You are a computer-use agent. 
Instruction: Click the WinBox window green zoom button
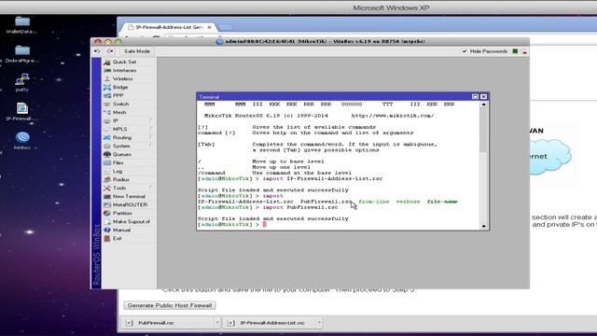118,41
